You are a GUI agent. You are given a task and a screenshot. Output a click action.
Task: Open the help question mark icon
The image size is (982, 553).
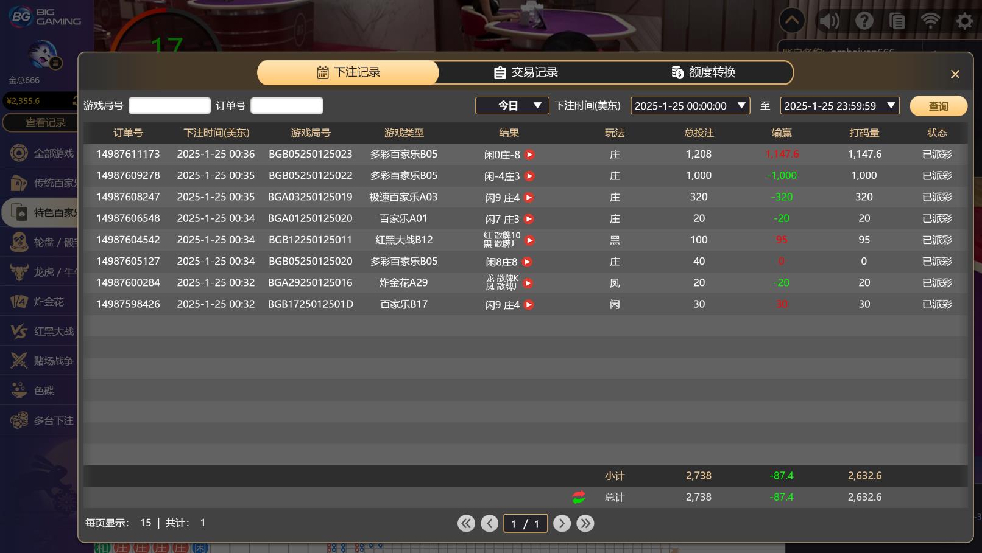pyautogui.click(x=864, y=21)
